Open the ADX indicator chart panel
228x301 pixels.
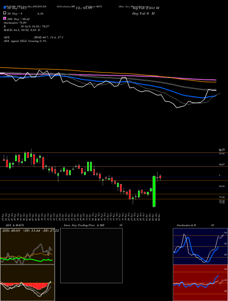(27, 246)
